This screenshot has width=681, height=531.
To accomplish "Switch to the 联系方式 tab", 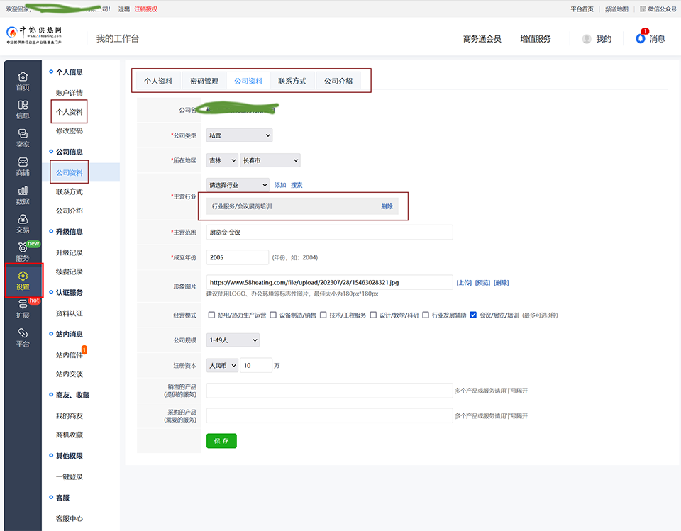I will click(292, 81).
